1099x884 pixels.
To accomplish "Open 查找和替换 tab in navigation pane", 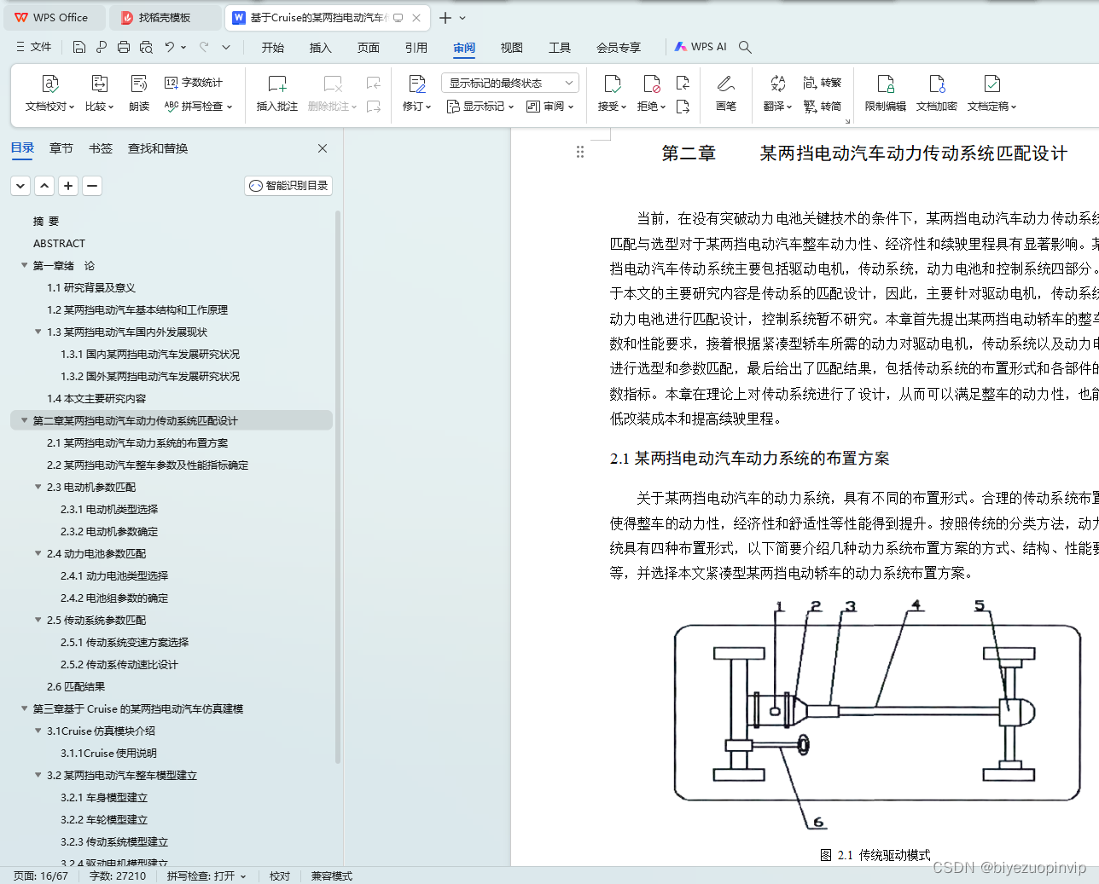I will 158,148.
